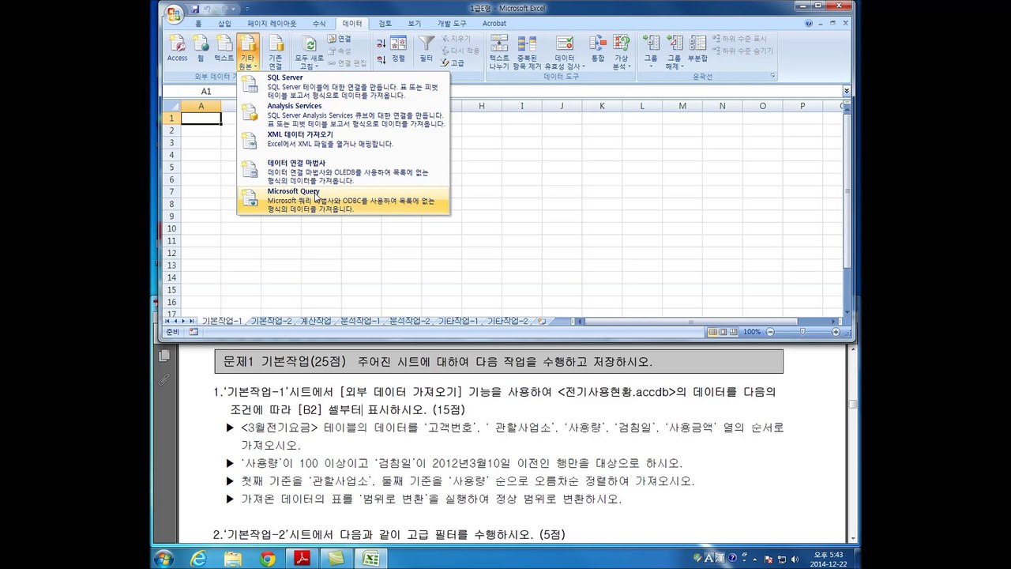Open 데이터 유효성 검사 validation
1011x569 pixels.
point(565,52)
